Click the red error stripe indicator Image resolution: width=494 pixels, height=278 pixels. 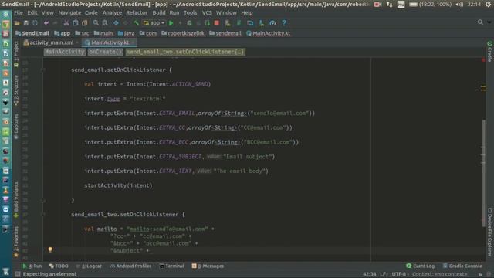[483, 59]
